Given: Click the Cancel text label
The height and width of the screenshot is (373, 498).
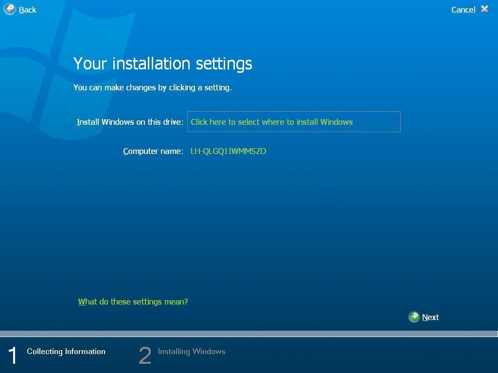Looking at the screenshot, I should coord(463,10).
